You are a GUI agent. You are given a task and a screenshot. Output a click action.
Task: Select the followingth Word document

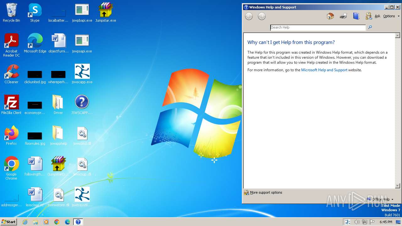click(x=35, y=166)
